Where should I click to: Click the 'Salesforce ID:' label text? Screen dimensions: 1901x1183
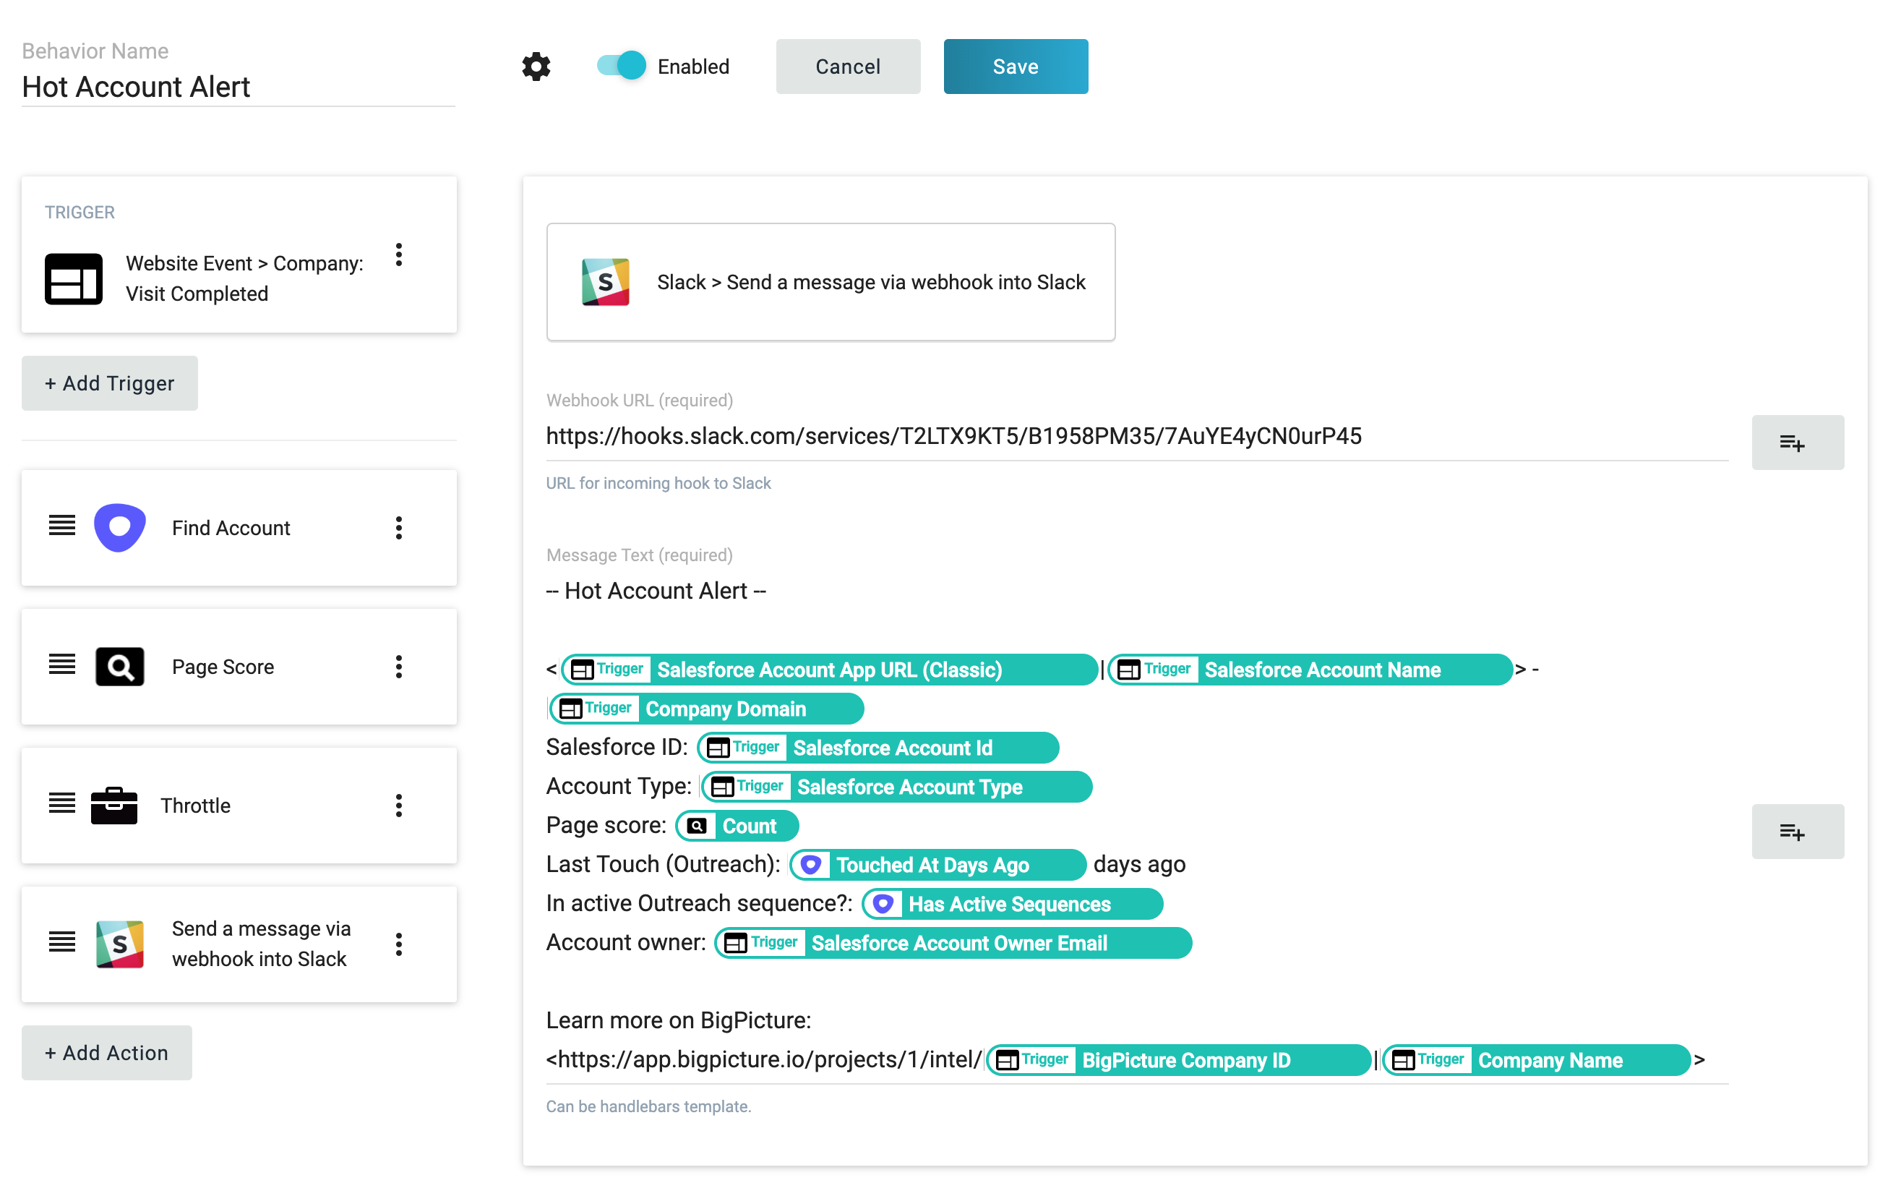[617, 748]
